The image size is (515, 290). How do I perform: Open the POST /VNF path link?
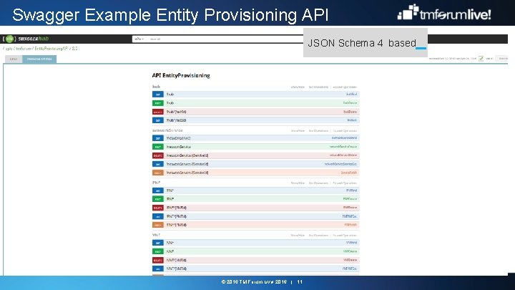coord(170,251)
